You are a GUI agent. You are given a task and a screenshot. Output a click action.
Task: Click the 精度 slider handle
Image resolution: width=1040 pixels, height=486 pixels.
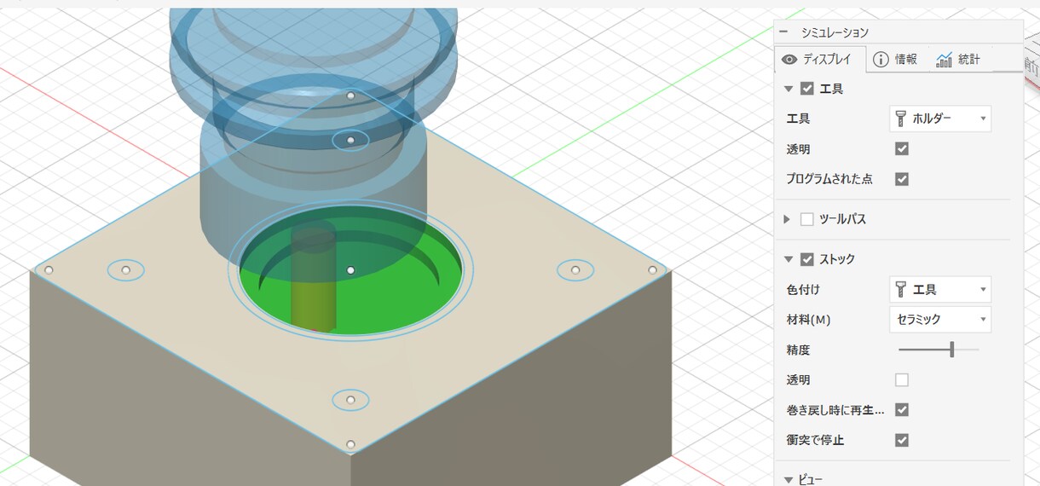pyautogui.click(x=952, y=350)
